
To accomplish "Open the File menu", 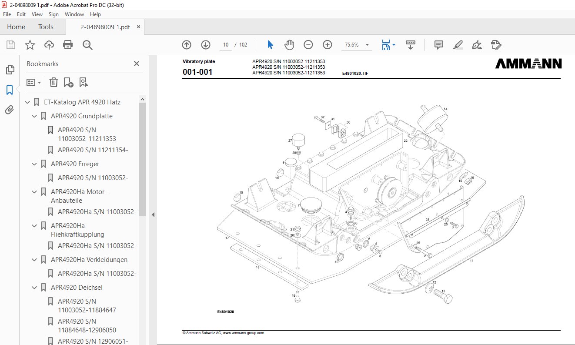I will (x=7, y=14).
